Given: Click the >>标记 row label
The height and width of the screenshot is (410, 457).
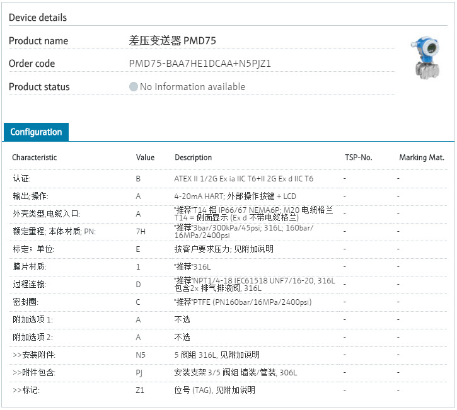Looking at the screenshot, I should (x=26, y=390).
